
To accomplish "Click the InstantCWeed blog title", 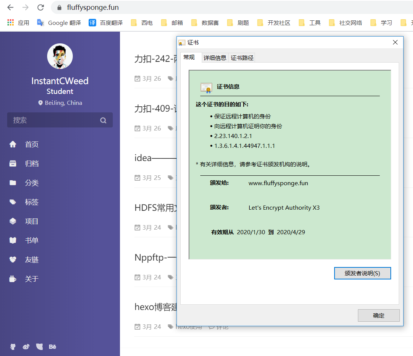I will 60,81.
